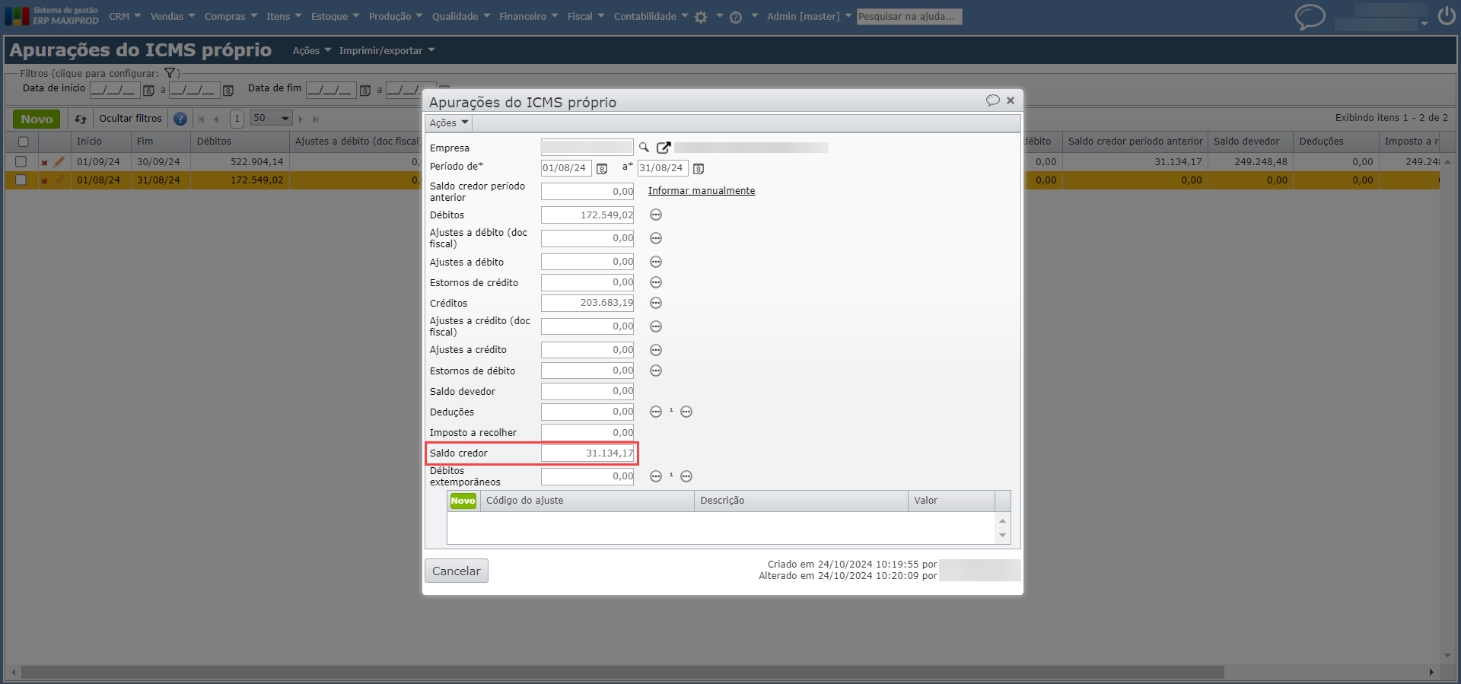Viewport: 1461px width, 684px height.
Task: Open the Compras menu
Action: pos(231,16)
